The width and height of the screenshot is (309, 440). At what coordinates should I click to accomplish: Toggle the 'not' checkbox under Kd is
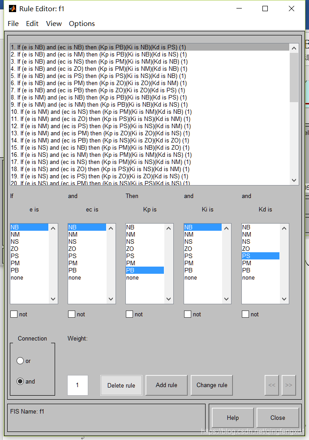[245, 314]
